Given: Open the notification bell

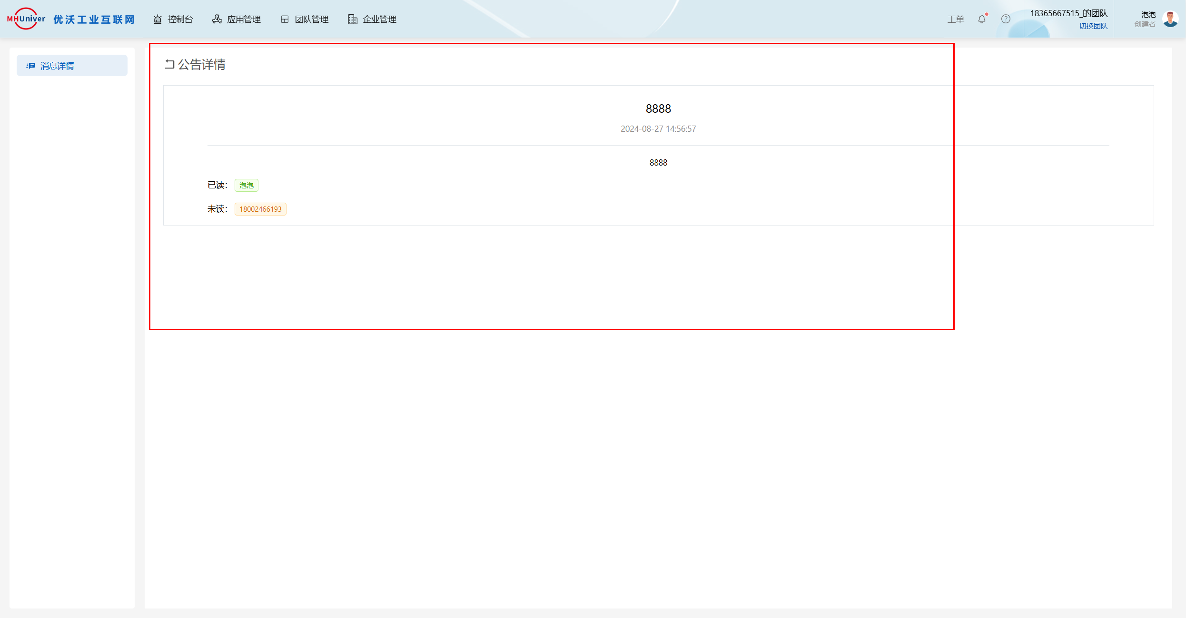Looking at the screenshot, I should [982, 19].
